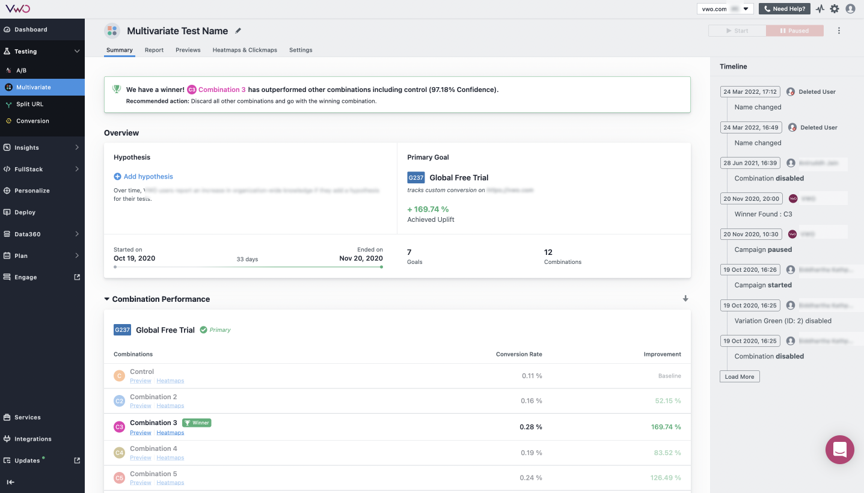Click the Control orange C badge

pyautogui.click(x=119, y=376)
